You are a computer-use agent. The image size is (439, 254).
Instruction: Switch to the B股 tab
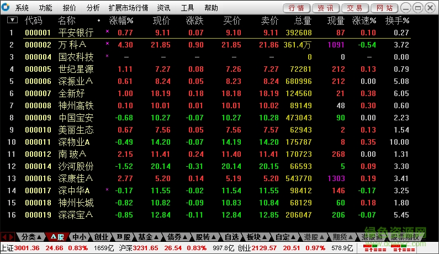pyautogui.click(x=124, y=237)
